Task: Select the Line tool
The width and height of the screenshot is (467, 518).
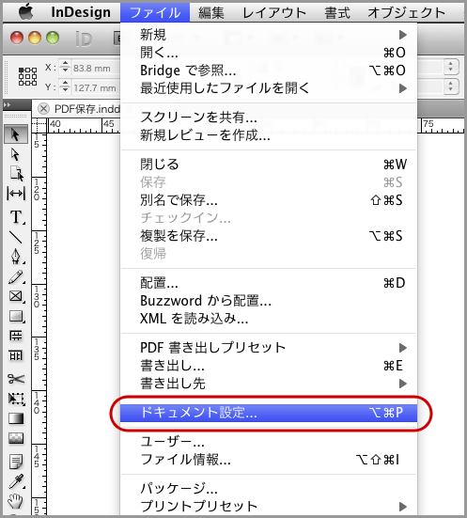Action: pos(16,237)
